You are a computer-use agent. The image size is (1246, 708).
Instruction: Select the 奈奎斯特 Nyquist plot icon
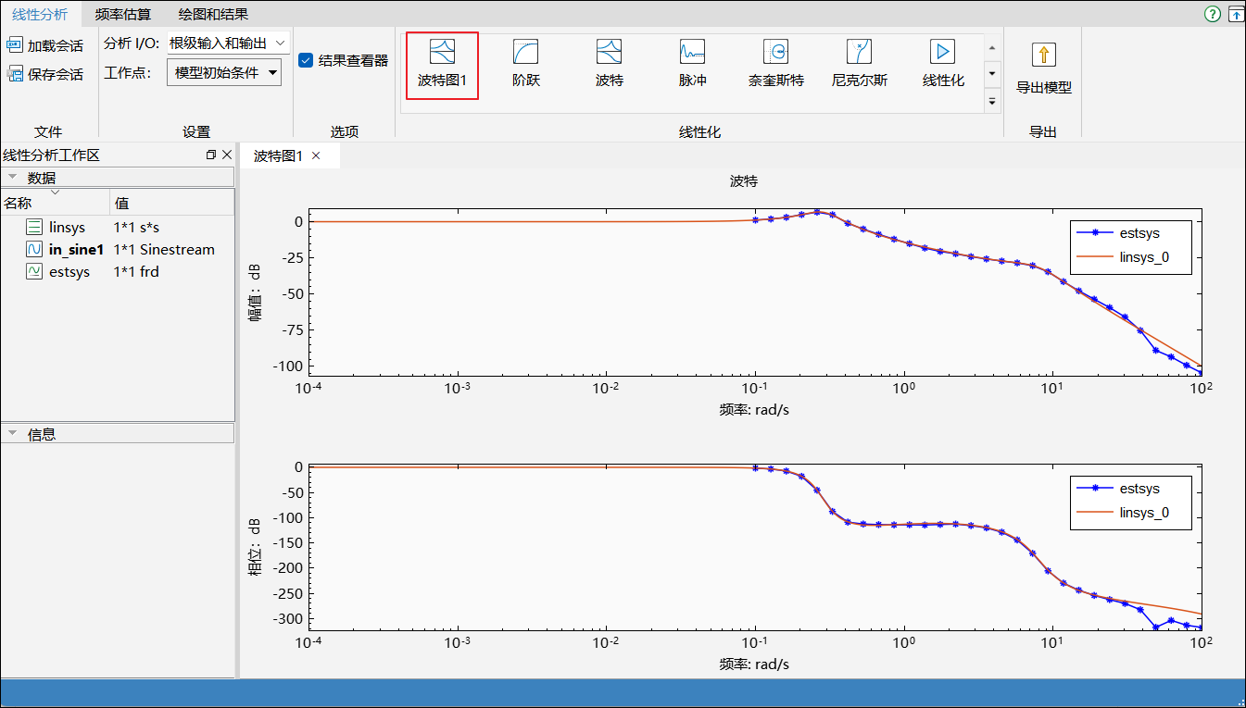(775, 52)
